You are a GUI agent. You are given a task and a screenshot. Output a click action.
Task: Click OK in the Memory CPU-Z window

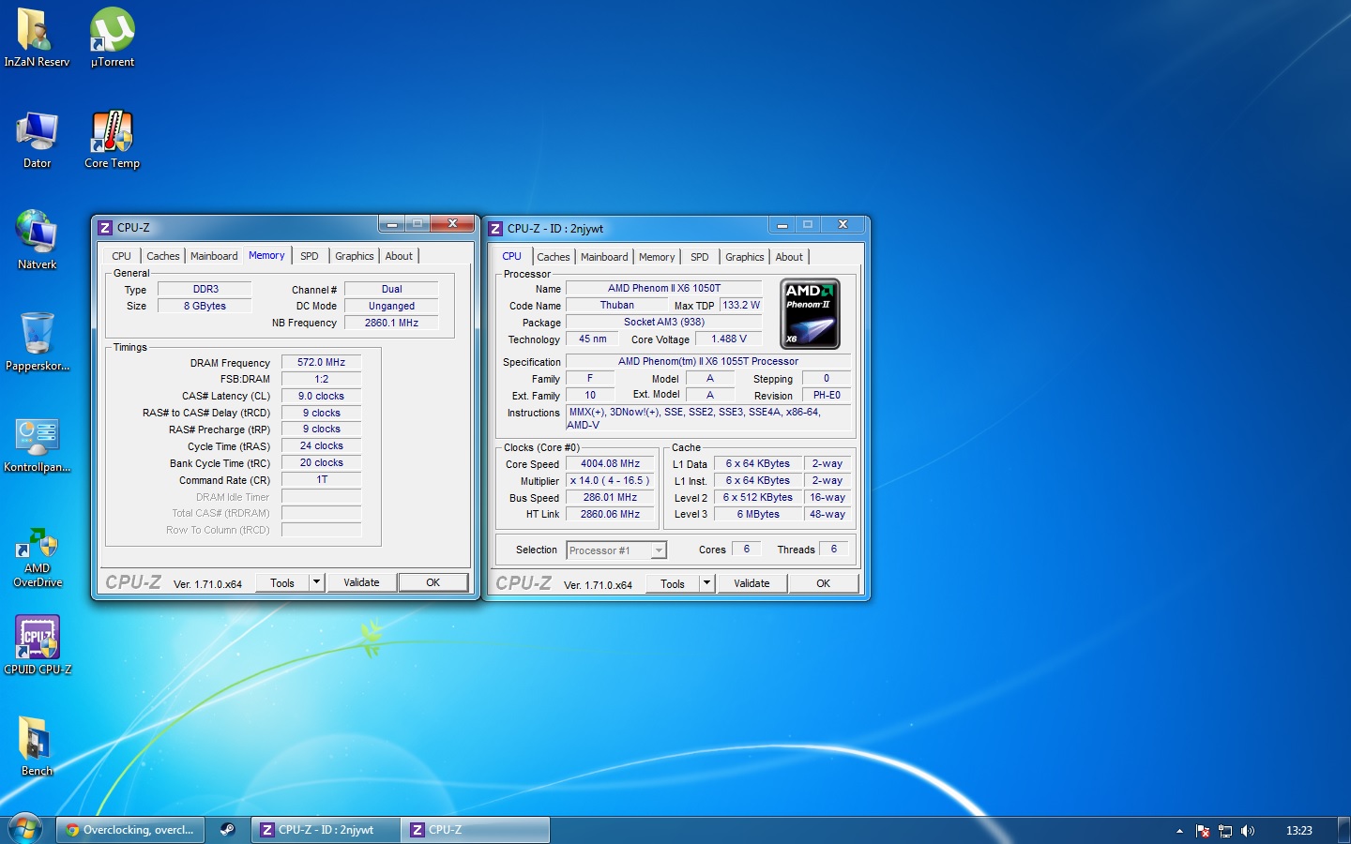pos(433,582)
